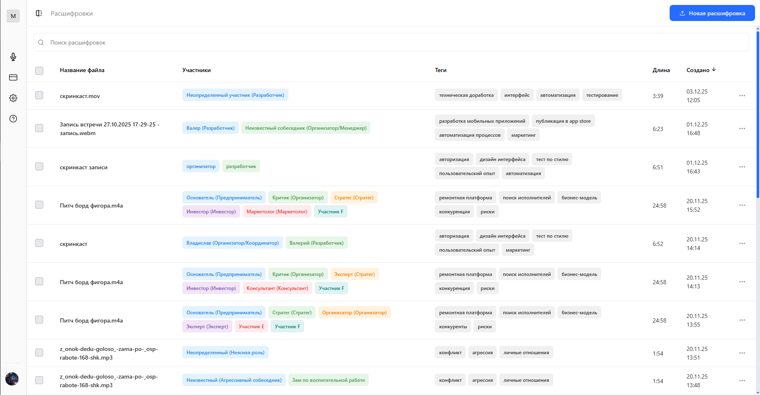Open the user profile avatar at bottom
The height and width of the screenshot is (395, 760).
pos(12,379)
